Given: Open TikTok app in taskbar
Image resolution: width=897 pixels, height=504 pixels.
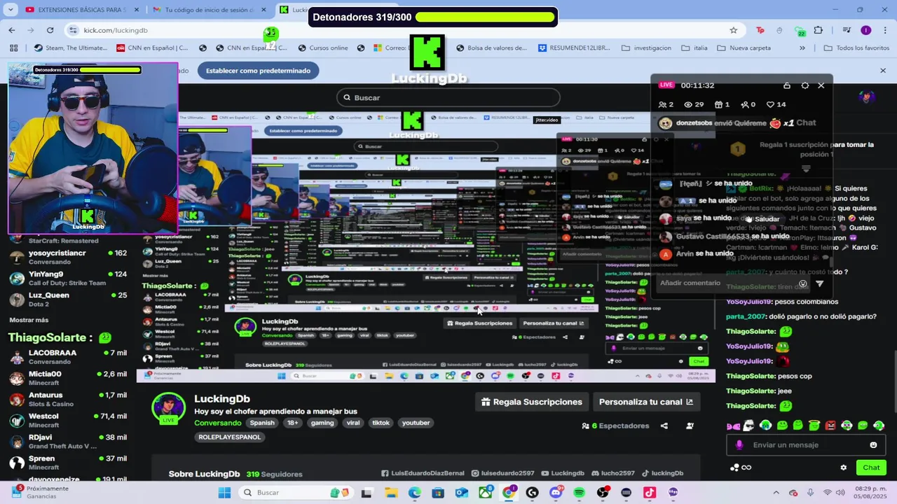Looking at the screenshot, I should click(650, 493).
